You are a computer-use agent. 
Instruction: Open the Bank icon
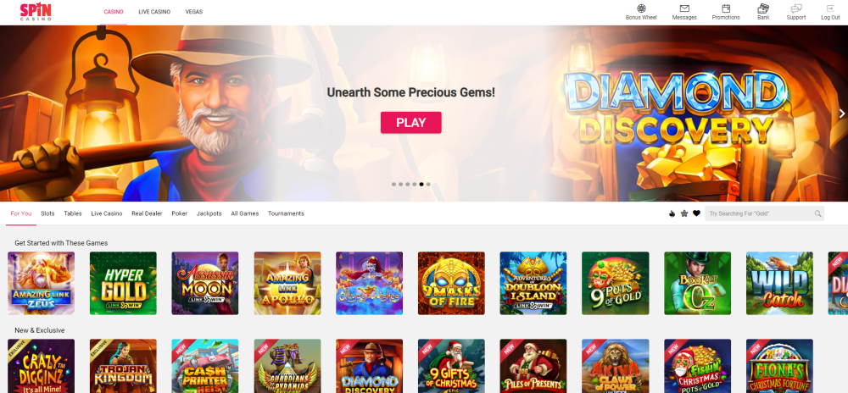click(x=763, y=8)
